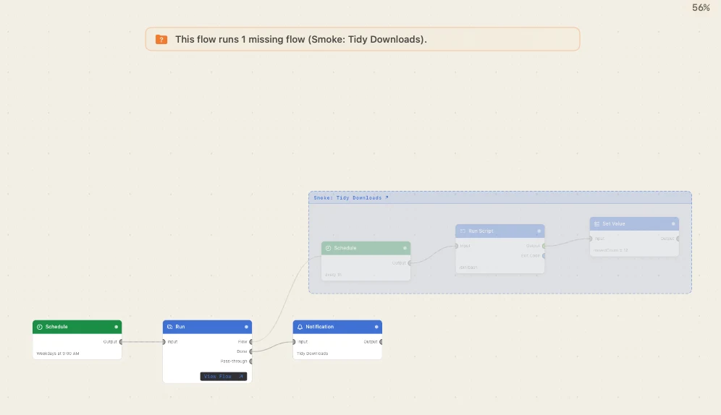The height and width of the screenshot is (415, 721).
Task: Click the status dot on the faded Schedule node
Action: tap(405, 248)
